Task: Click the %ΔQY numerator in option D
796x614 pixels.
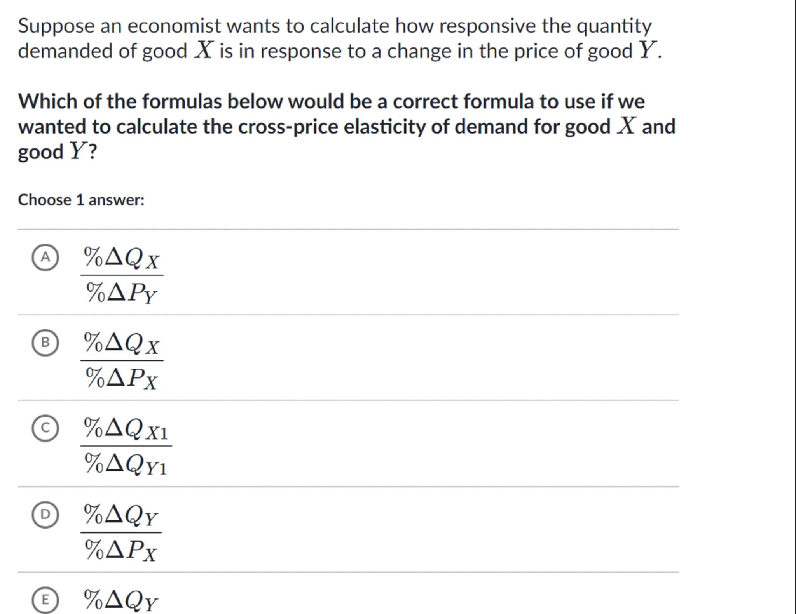Action: 121,515
